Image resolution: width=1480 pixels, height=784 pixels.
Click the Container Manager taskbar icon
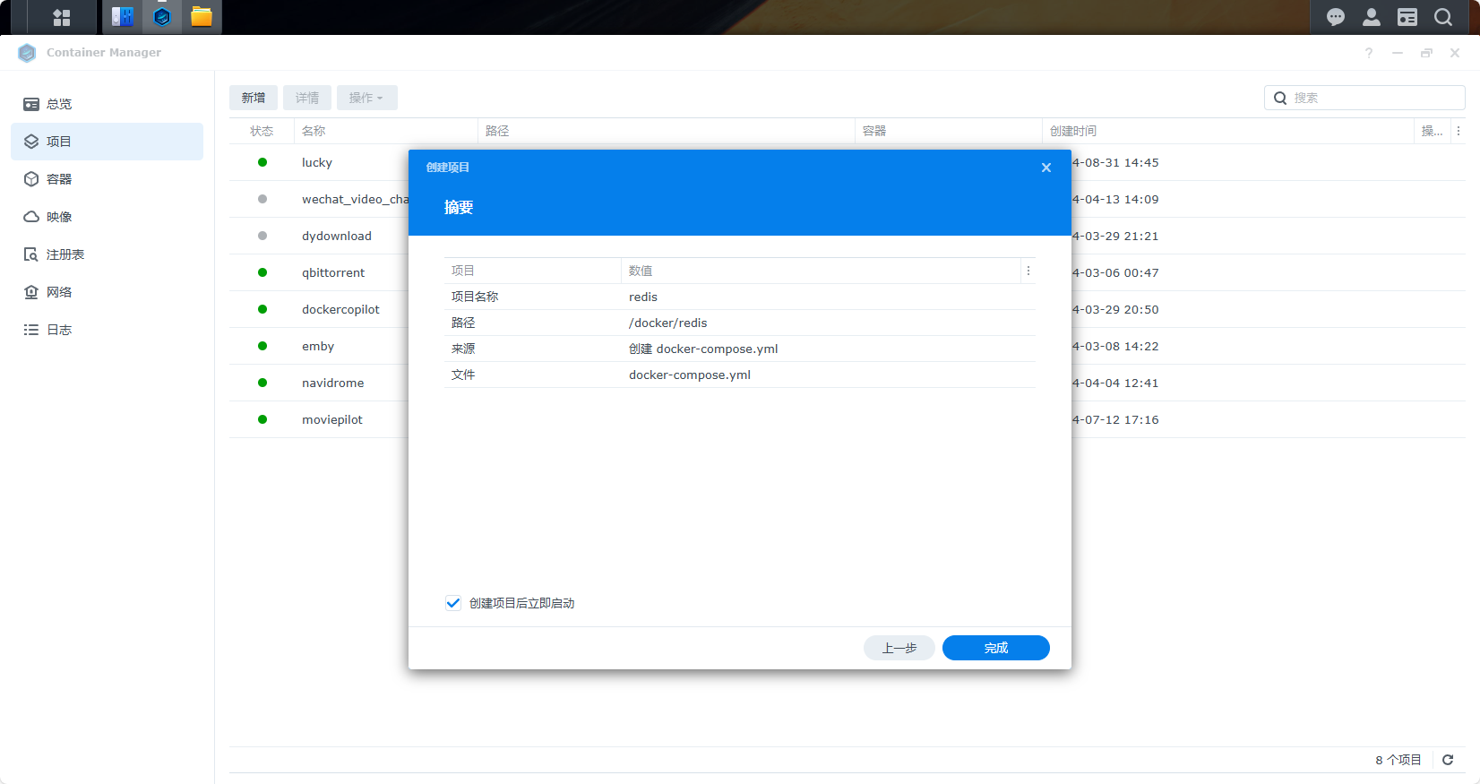pyautogui.click(x=162, y=17)
